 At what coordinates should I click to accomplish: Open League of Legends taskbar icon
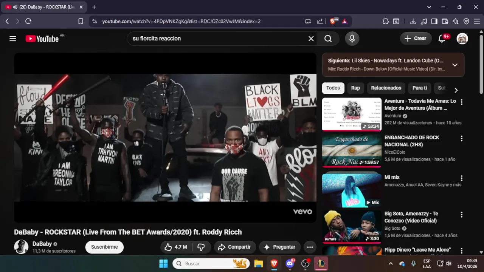tap(321, 264)
